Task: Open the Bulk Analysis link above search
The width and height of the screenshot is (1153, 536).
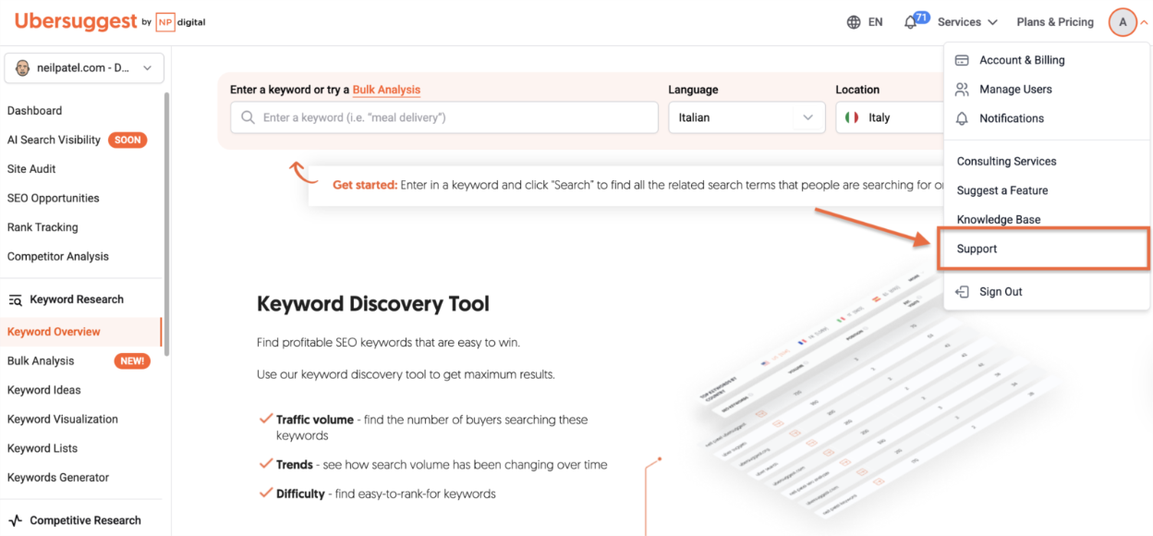Action: 386,90
